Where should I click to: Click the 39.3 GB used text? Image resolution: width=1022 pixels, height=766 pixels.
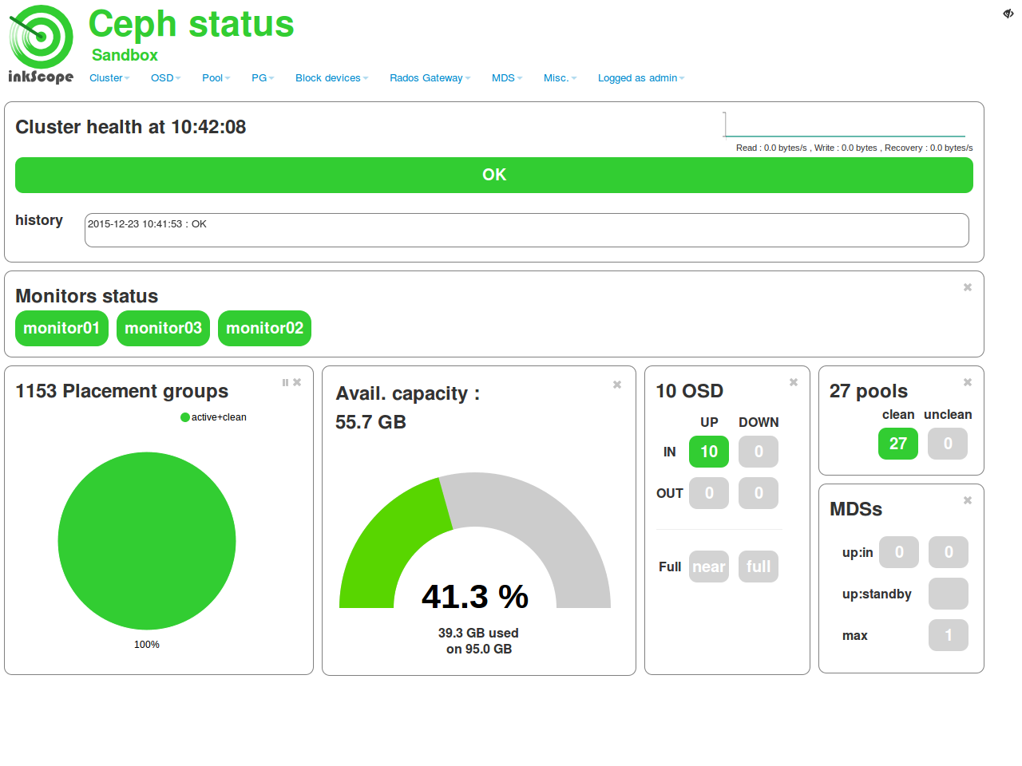point(478,633)
